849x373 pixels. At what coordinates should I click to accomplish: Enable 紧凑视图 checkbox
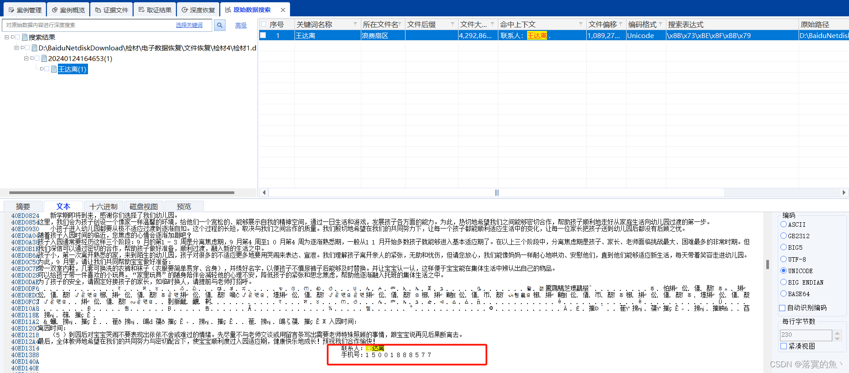coord(784,346)
